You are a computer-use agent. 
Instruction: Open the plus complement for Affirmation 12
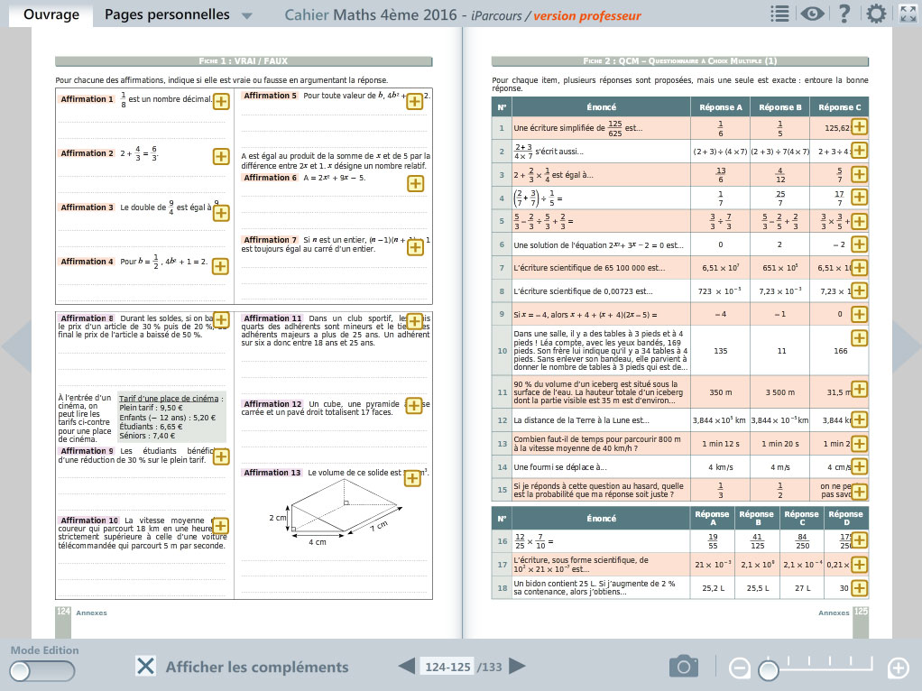click(414, 406)
